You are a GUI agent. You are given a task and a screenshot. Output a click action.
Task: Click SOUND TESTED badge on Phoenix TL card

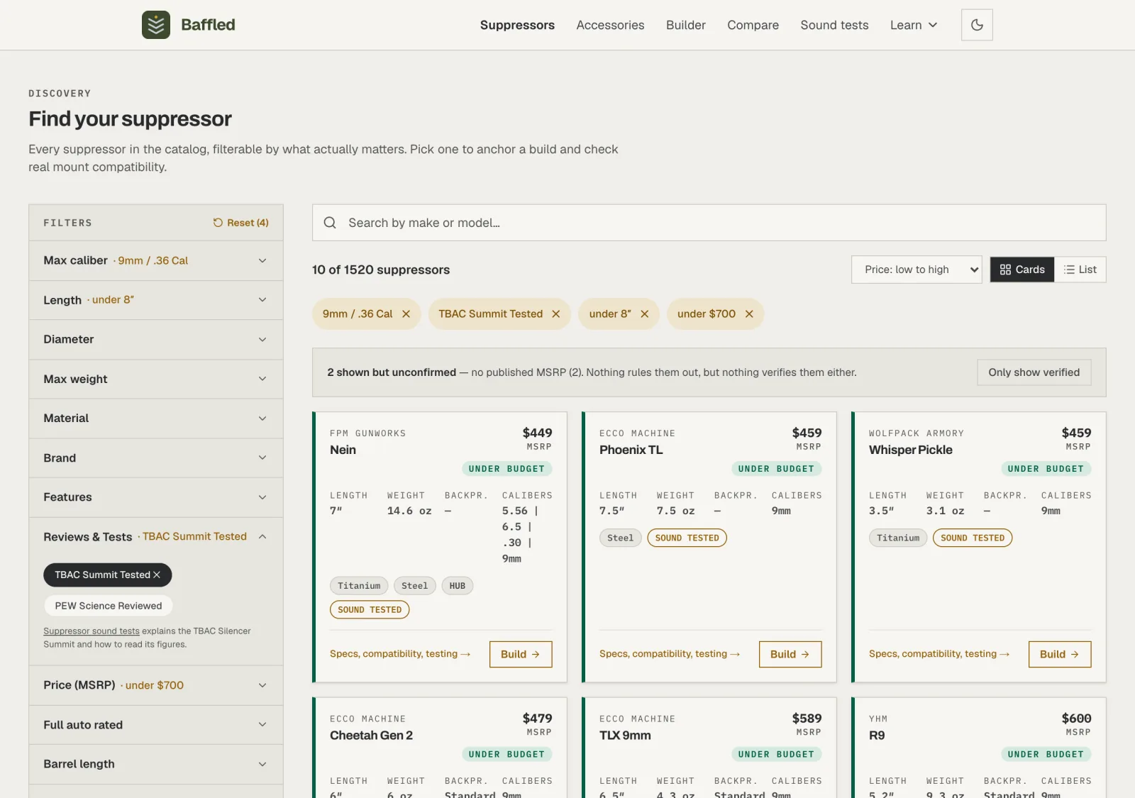687,538
